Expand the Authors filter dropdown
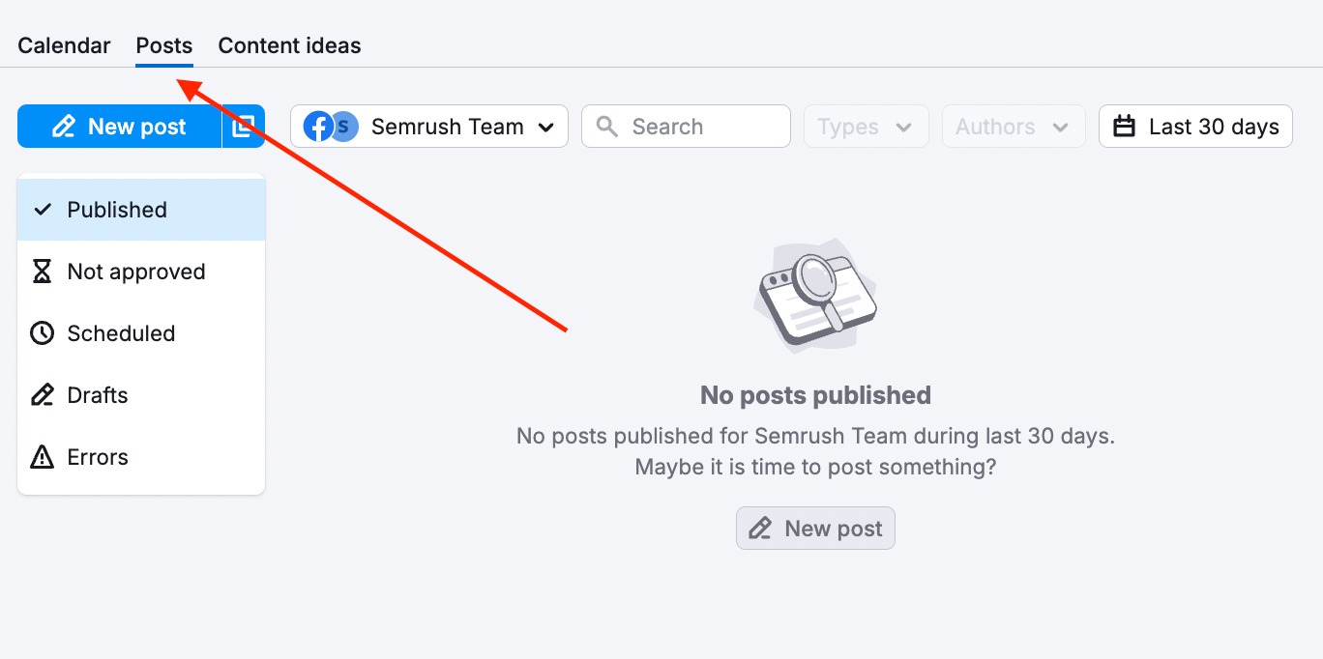Viewport: 1323px width, 659px height. pos(1012,127)
